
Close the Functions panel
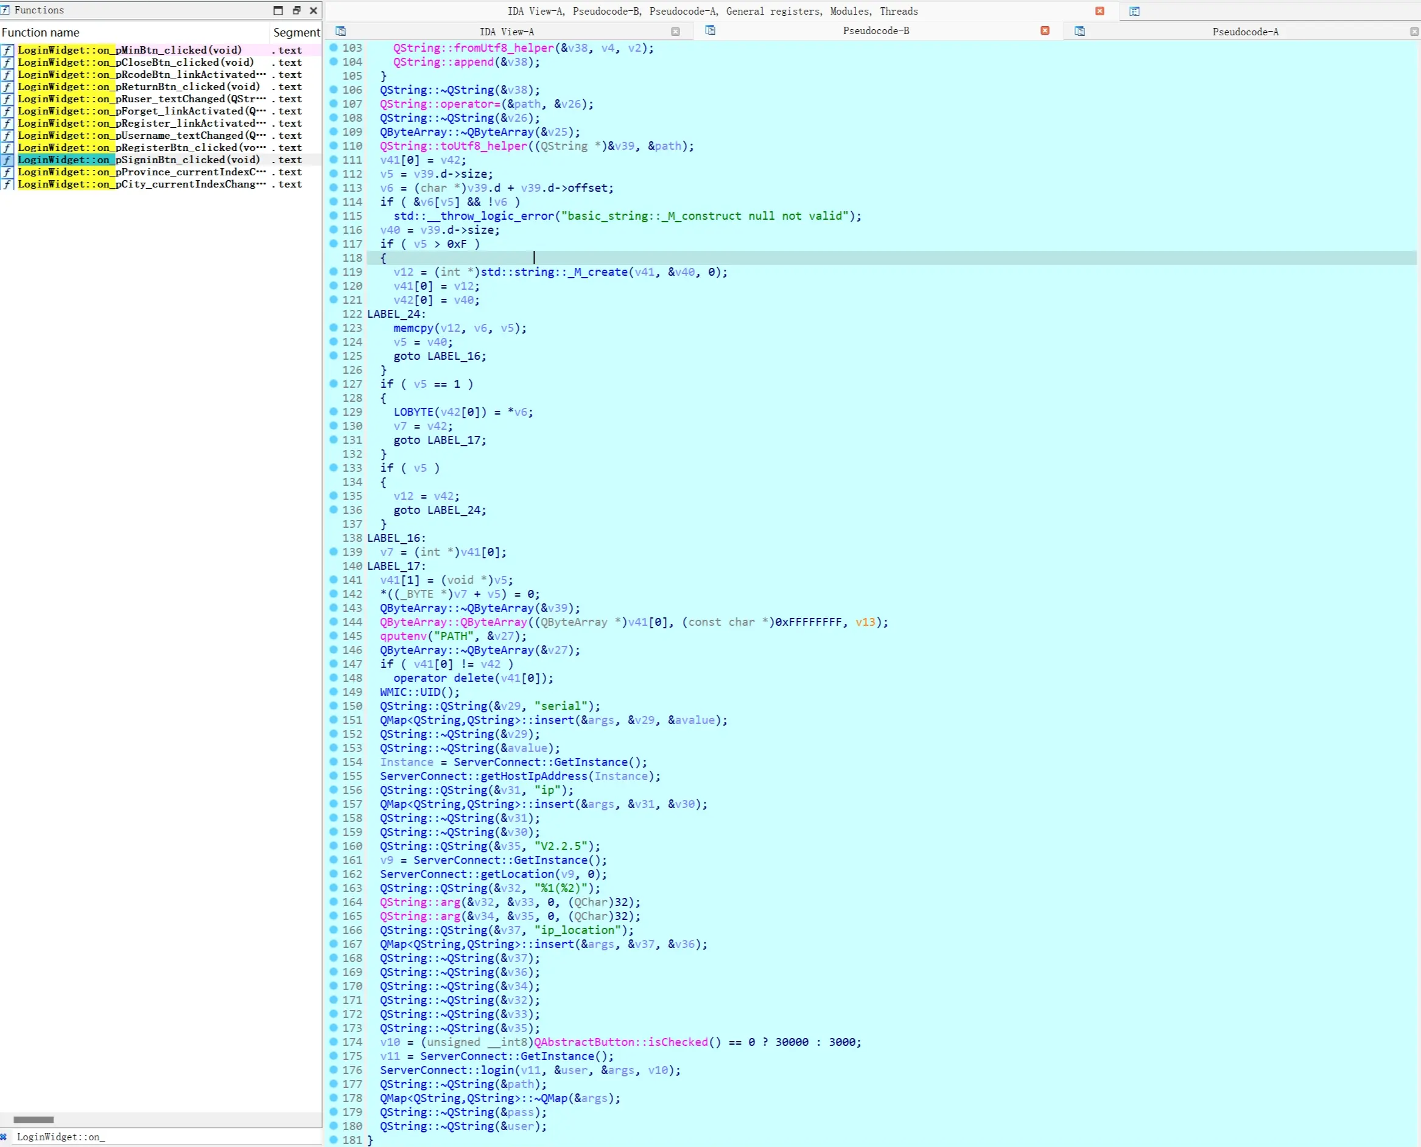pyautogui.click(x=314, y=10)
